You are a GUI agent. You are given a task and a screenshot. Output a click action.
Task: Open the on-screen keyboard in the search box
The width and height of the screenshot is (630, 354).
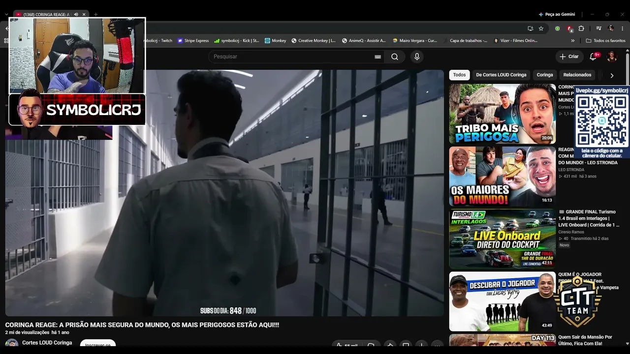(x=378, y=57)
